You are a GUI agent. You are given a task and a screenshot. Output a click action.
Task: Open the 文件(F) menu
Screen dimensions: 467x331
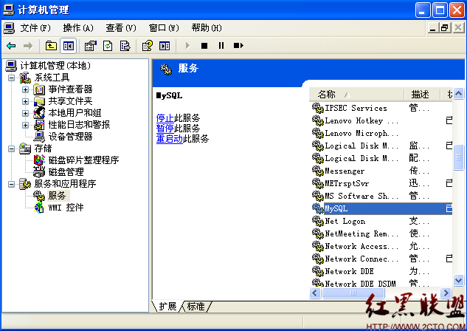[35, 28]
